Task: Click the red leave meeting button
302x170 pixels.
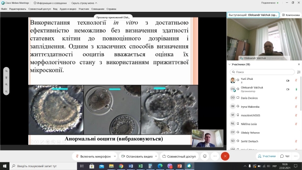Action: (225, 156)
